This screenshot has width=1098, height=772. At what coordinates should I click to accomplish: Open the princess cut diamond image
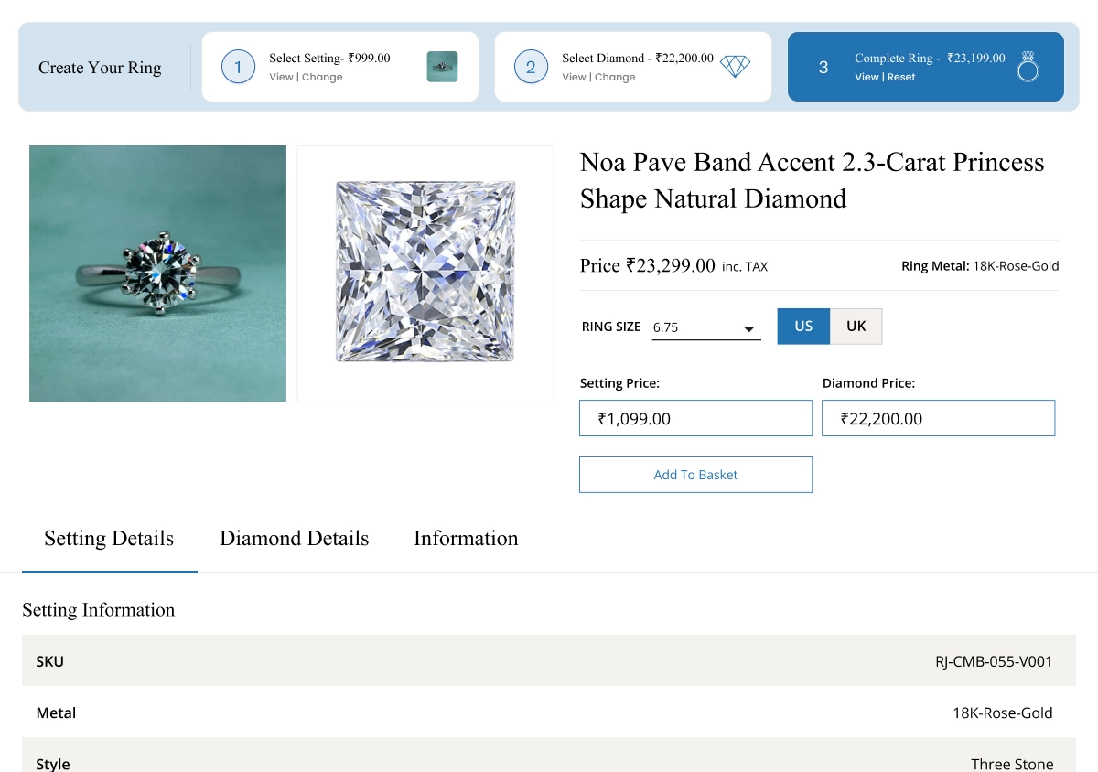(x=425, y=273)
